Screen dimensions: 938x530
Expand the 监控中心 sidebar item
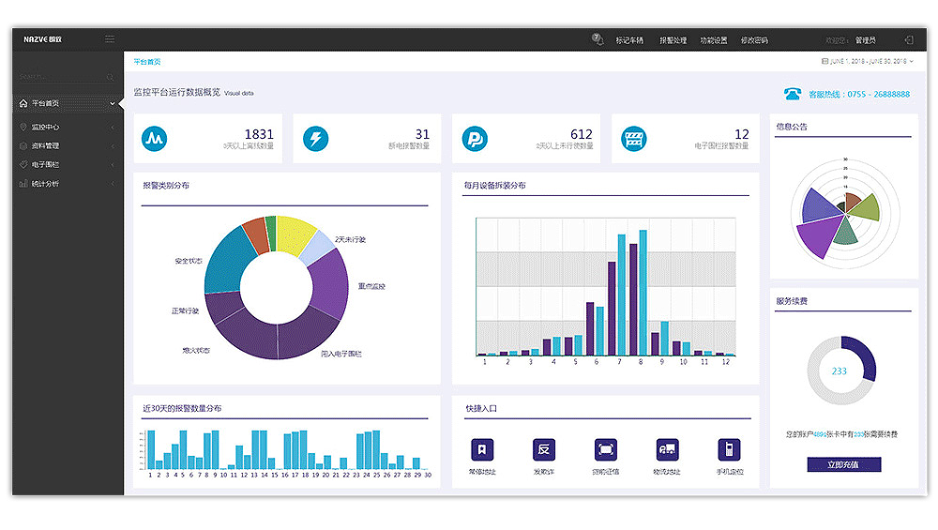click(66, 127)
